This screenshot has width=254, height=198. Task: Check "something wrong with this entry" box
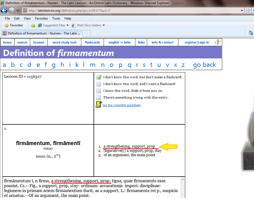(x=99, y=98)
